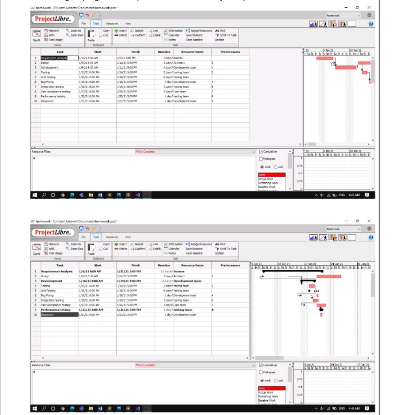Click Zoom Out in the lower window toolbar
This screenshot has height=415, width=414.
(75, 249)
